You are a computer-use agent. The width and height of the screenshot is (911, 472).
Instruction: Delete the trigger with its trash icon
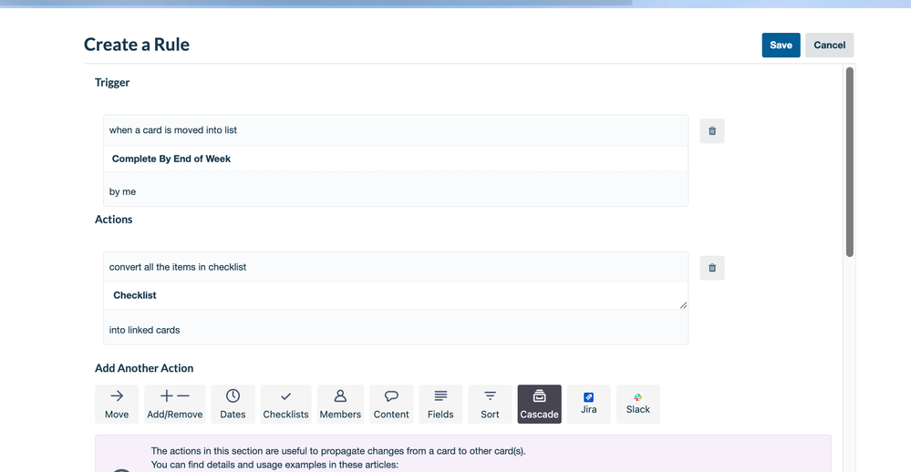point(711,130)
